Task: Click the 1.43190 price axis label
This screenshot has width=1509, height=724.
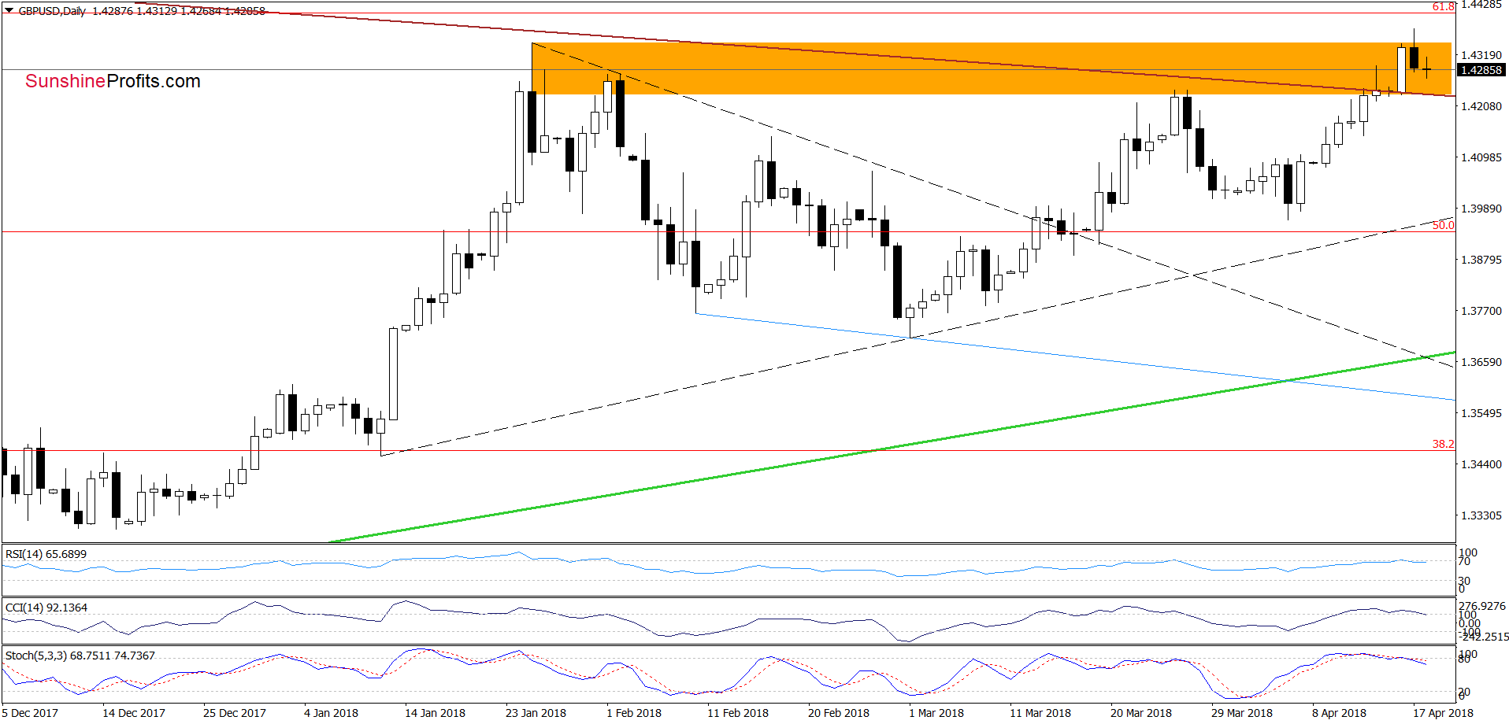Action: (1481, 55)
